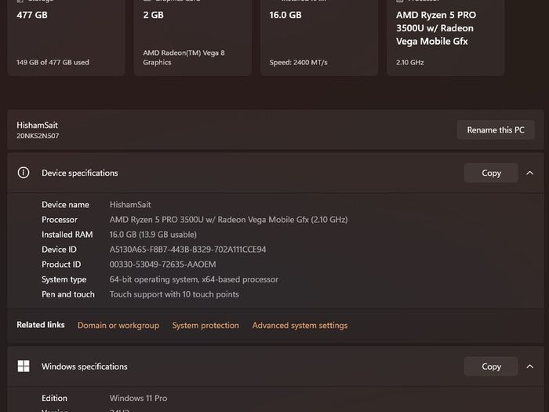Select the 2 GB graphics card tile
Screen dimensions: 549x412
pyautogui.click(x=193, y=38)
